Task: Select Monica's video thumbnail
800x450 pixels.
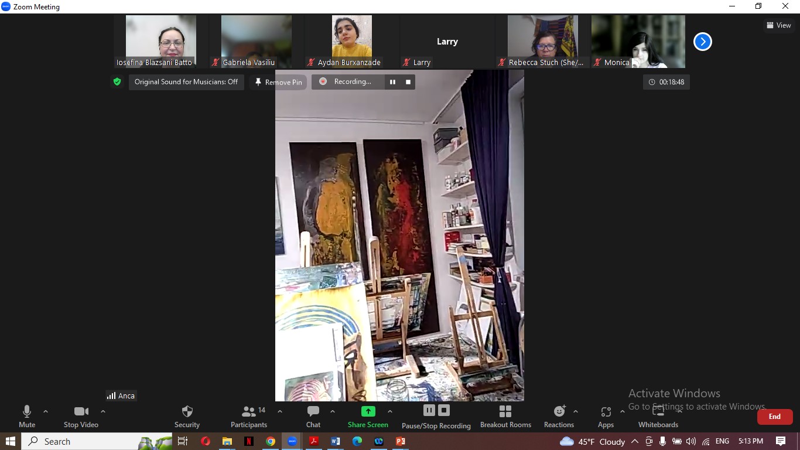Action: pyautogui.click(x=638, y=42)
